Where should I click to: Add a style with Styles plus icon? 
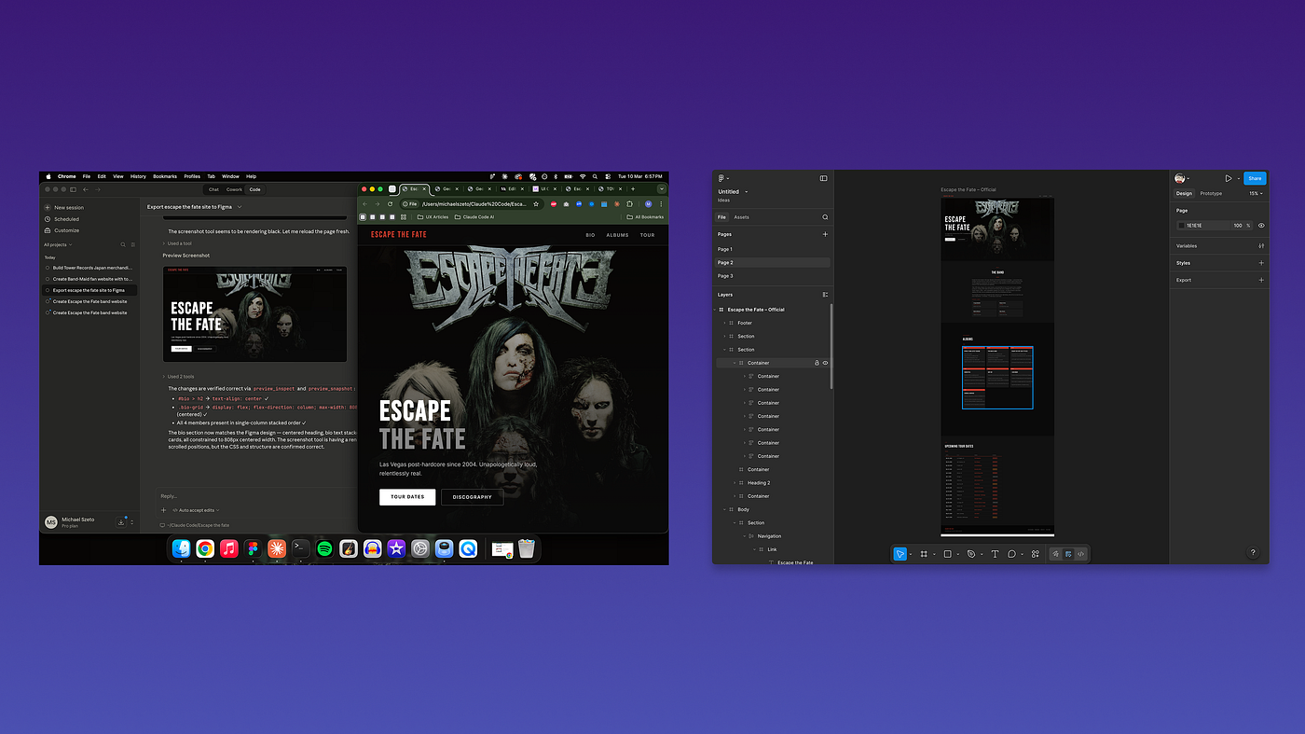click(x=1261, y=263)
